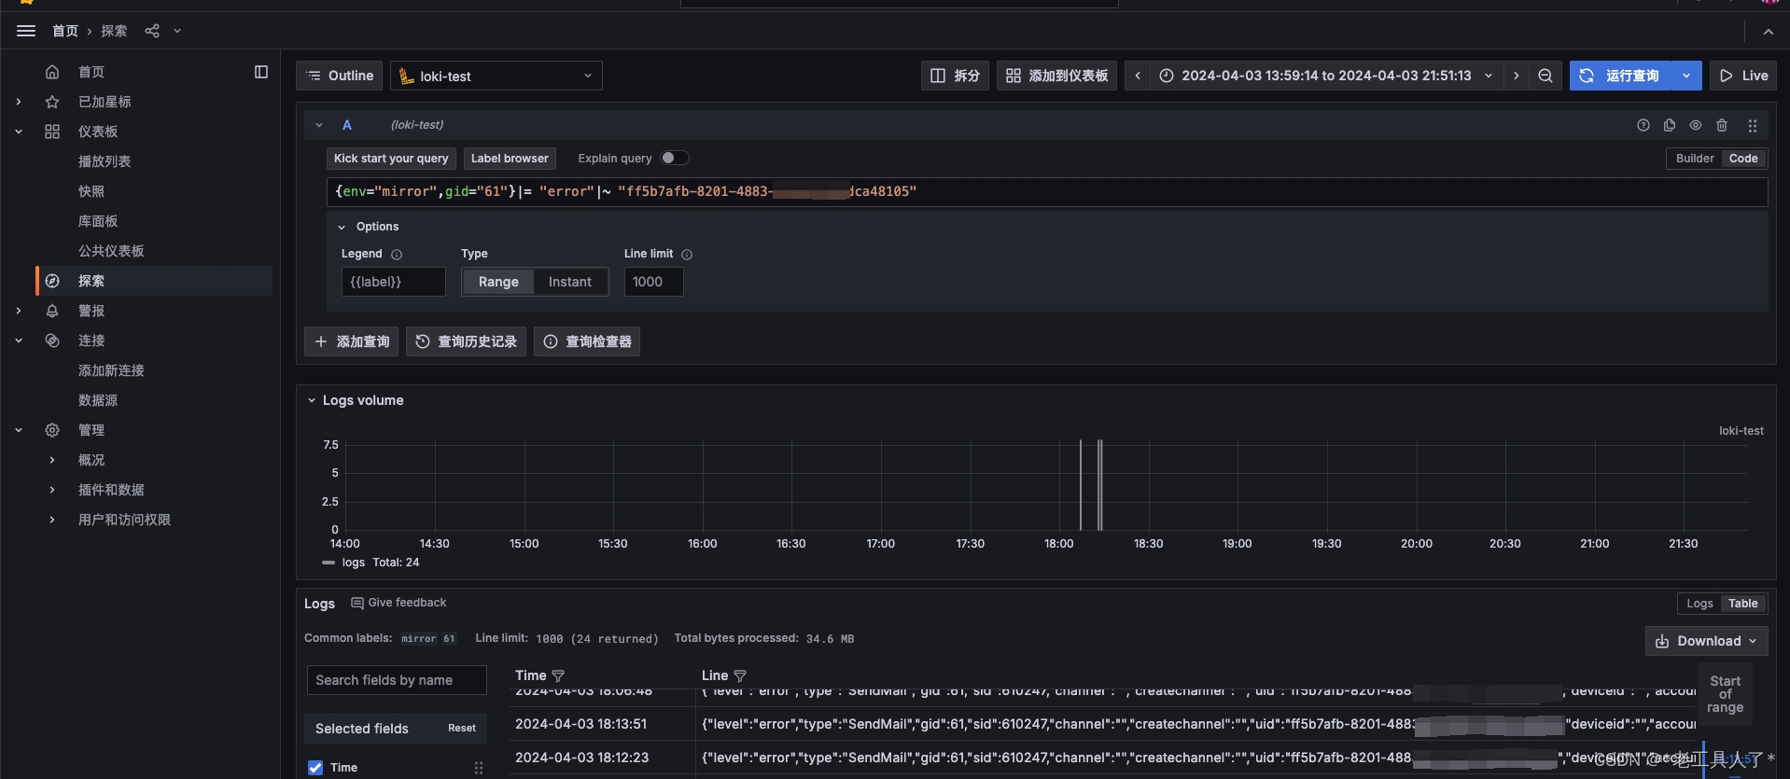Collapse the 仪表板 sidebar section
Image resolution: width=1790 pixels, height=779 pixels.
tap(19, 132)
